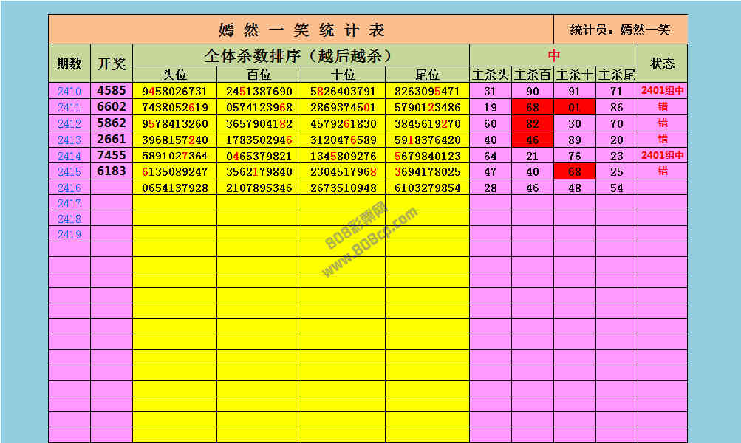
Task: Click the 主杀百 column header
Action: tap(532, 75)
